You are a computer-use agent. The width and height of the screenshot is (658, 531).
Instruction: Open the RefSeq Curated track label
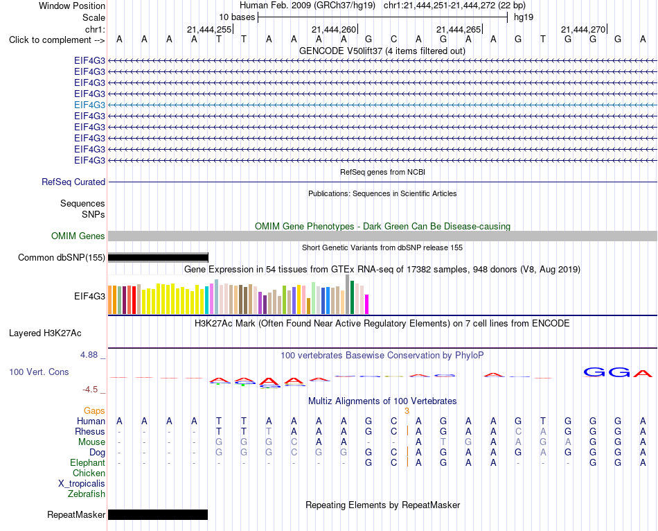click(x=73, y=182)
